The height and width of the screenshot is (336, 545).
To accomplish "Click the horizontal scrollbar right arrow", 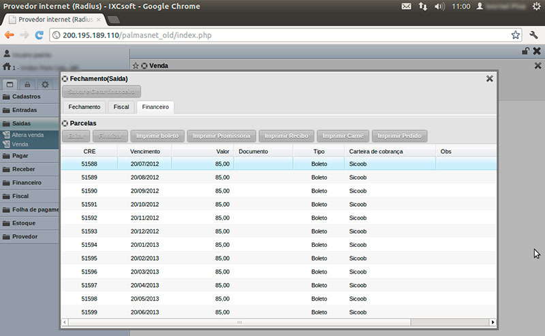I will [x=493, y=322].
